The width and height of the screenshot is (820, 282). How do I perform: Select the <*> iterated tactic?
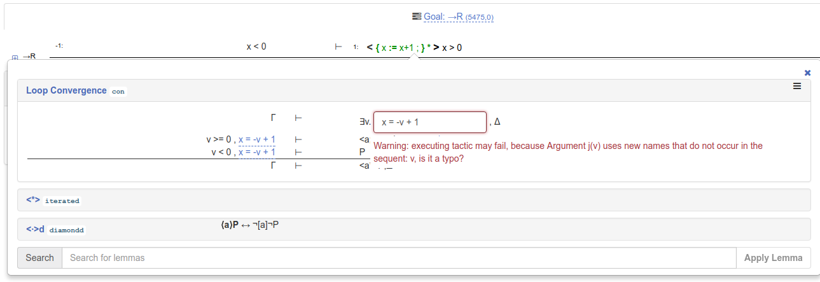[33, 200]
